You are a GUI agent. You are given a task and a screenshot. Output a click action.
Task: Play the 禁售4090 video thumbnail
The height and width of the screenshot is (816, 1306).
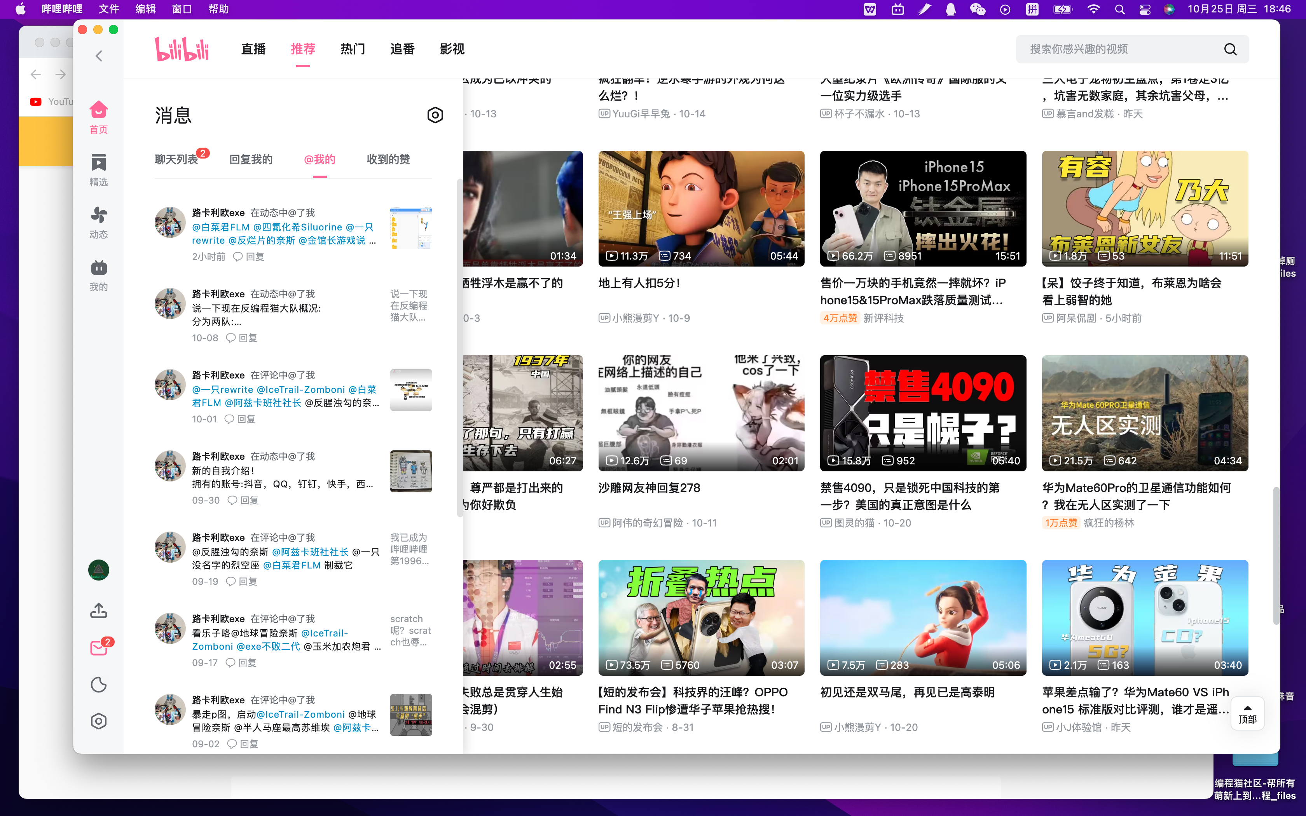pyautogui.click(x=923, y=413)
